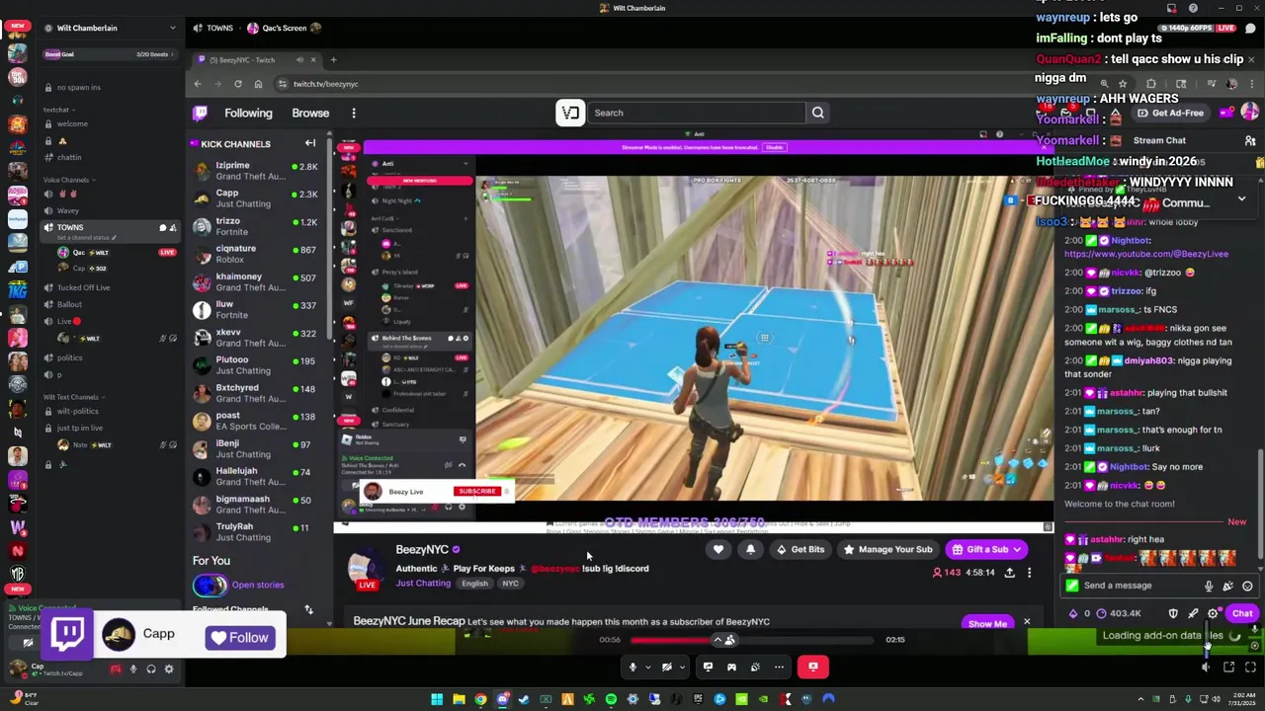Click the Get Bits button
Image resolution: width=1265 pixels, height=711 pixels.
point(800,549)
